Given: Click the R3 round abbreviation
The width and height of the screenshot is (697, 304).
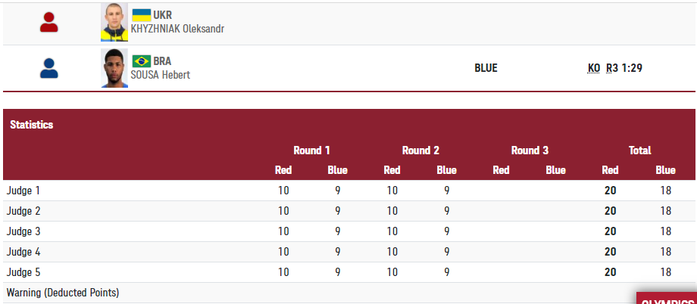Looking at the screenshot, I should (612, 68).
